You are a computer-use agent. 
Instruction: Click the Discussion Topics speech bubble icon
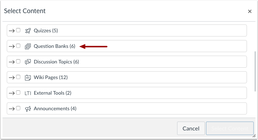[x=28, y=62]
